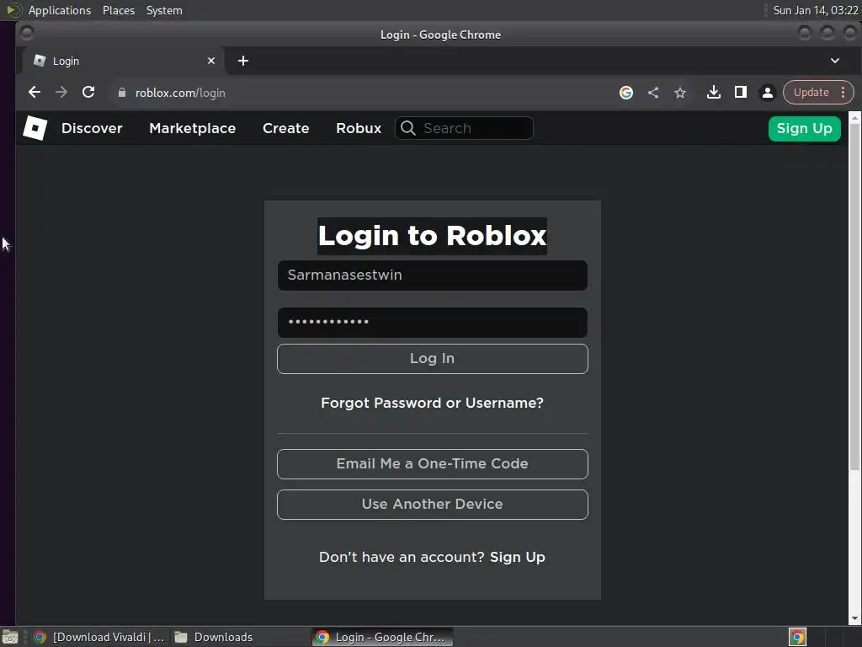Click the Roblox Search input box
The width and height of the screenshot is (862, 647).
tap(464, 128)
